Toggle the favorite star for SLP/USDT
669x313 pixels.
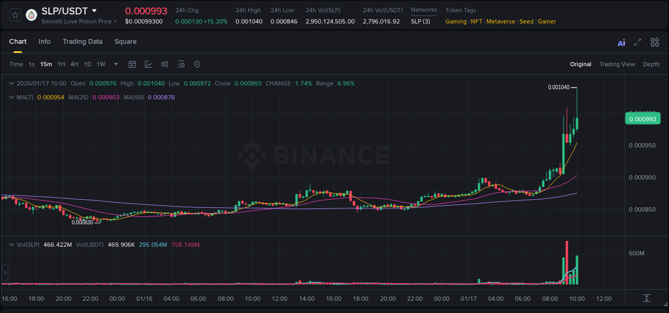tap(14, 14)
